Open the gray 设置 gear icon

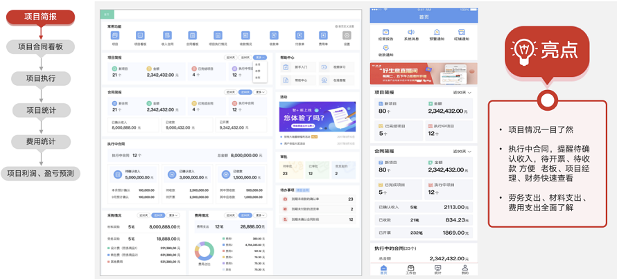click(347, 36)
